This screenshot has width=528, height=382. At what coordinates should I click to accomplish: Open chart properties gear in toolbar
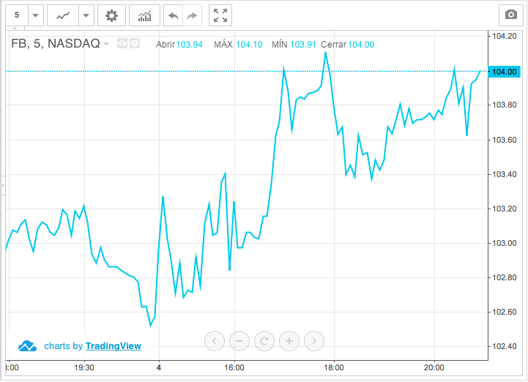pyautogui.click(x=111, y=15)
